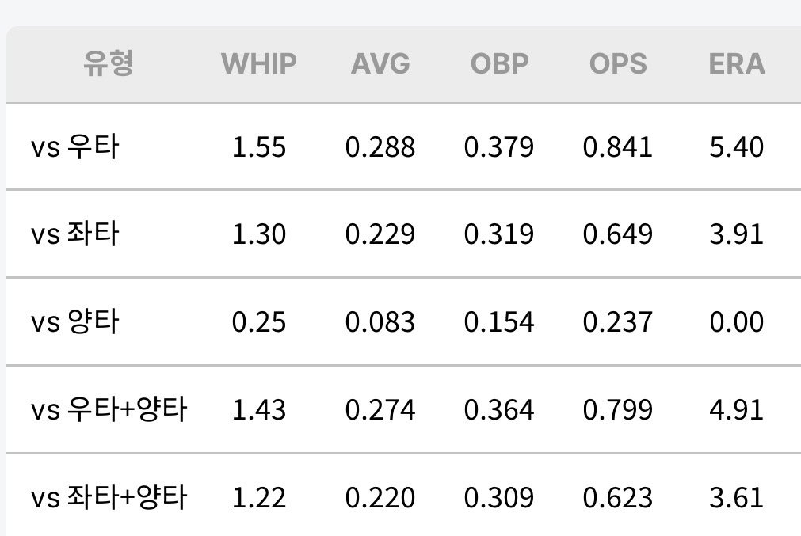Select OPS value 0.841
The width and height of the screenshot is (801, 536).
point(618,147)
